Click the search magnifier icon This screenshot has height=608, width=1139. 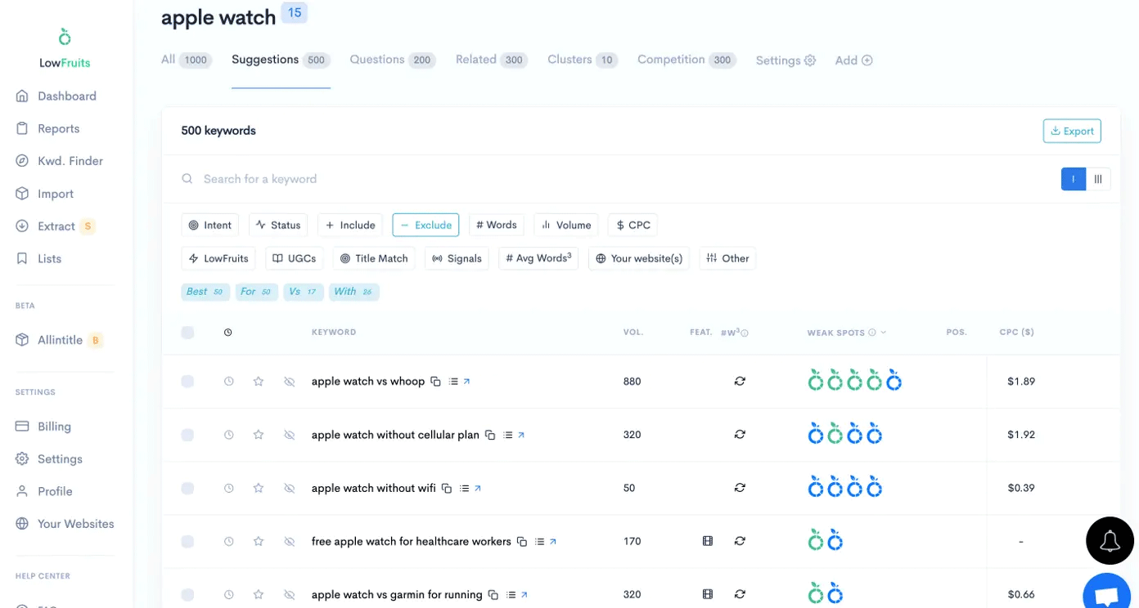[187, 179]
